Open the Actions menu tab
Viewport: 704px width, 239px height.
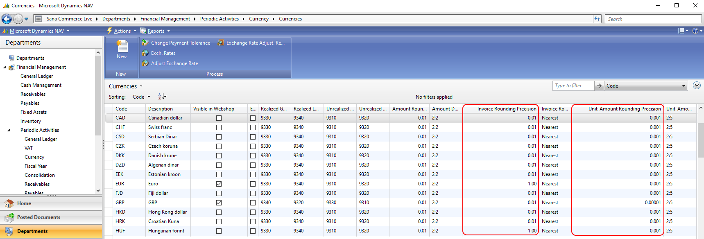pos(121,31)
